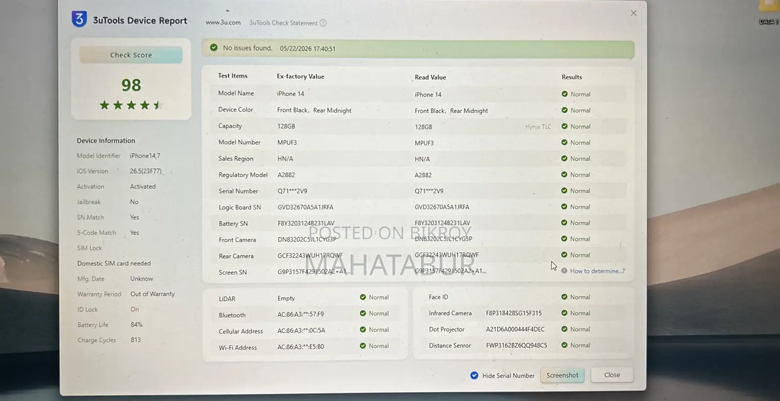Click the report timestamp 05/22/2026 17:40:51
The height and width of the screenshot is (401, 780).
(x=308, y=49)
